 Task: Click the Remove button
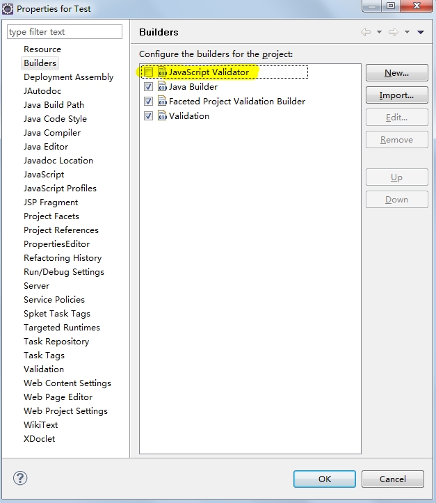397,140
